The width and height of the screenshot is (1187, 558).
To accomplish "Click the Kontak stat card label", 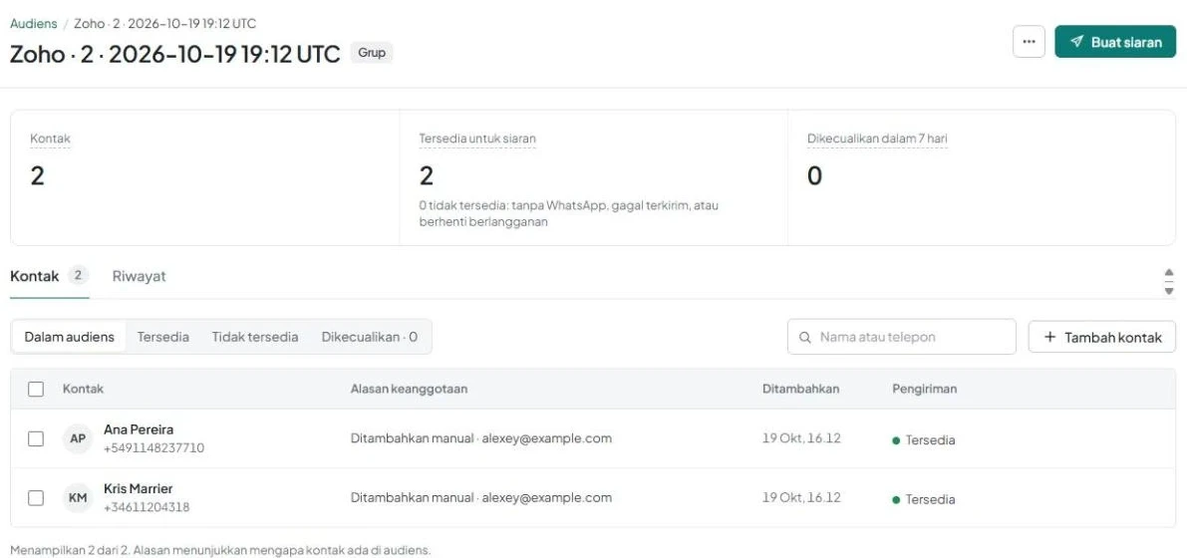I will click(x=50, y=139).
